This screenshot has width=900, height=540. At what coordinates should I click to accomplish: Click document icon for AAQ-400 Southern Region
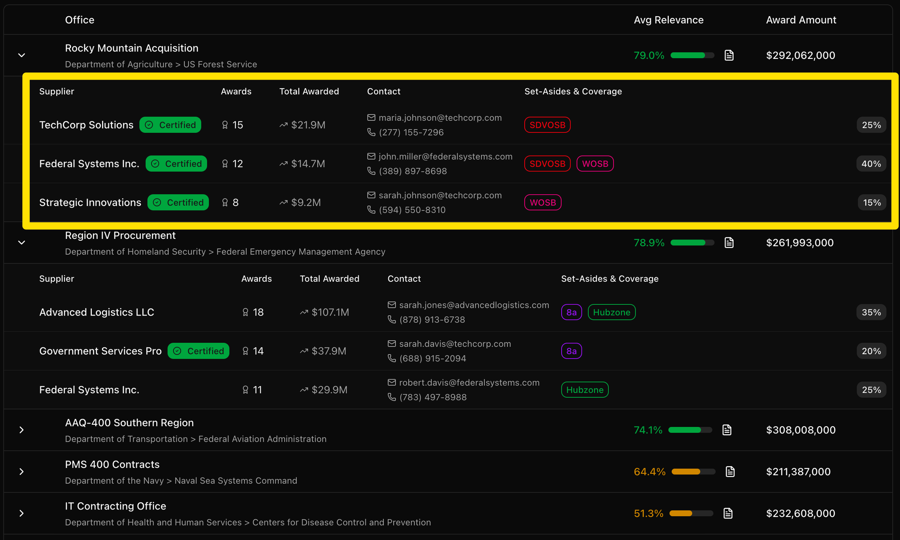727,430
